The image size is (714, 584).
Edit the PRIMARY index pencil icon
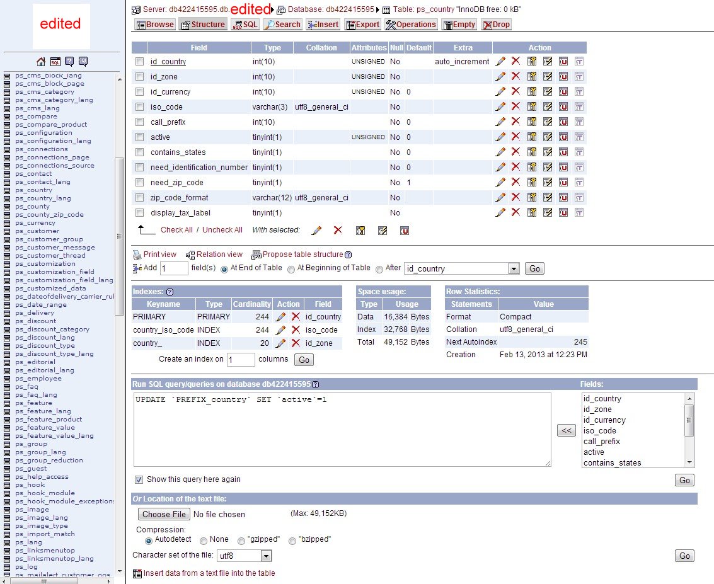pos(281,317)
